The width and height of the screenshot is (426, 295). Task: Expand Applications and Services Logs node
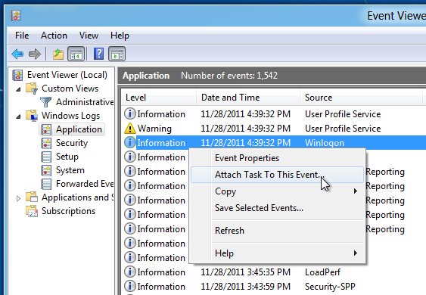(18, 198)
